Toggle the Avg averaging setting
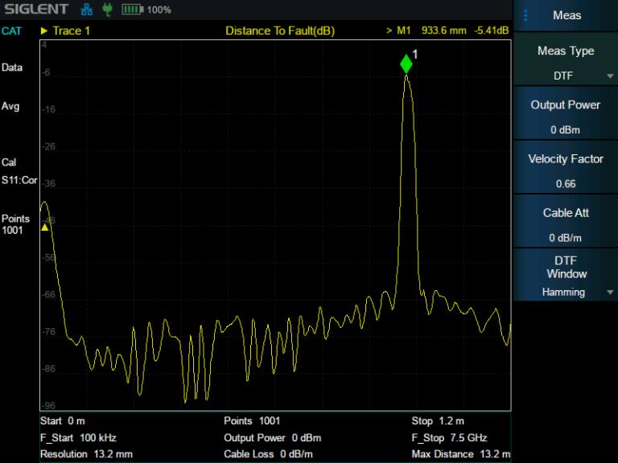 point(10,106)
